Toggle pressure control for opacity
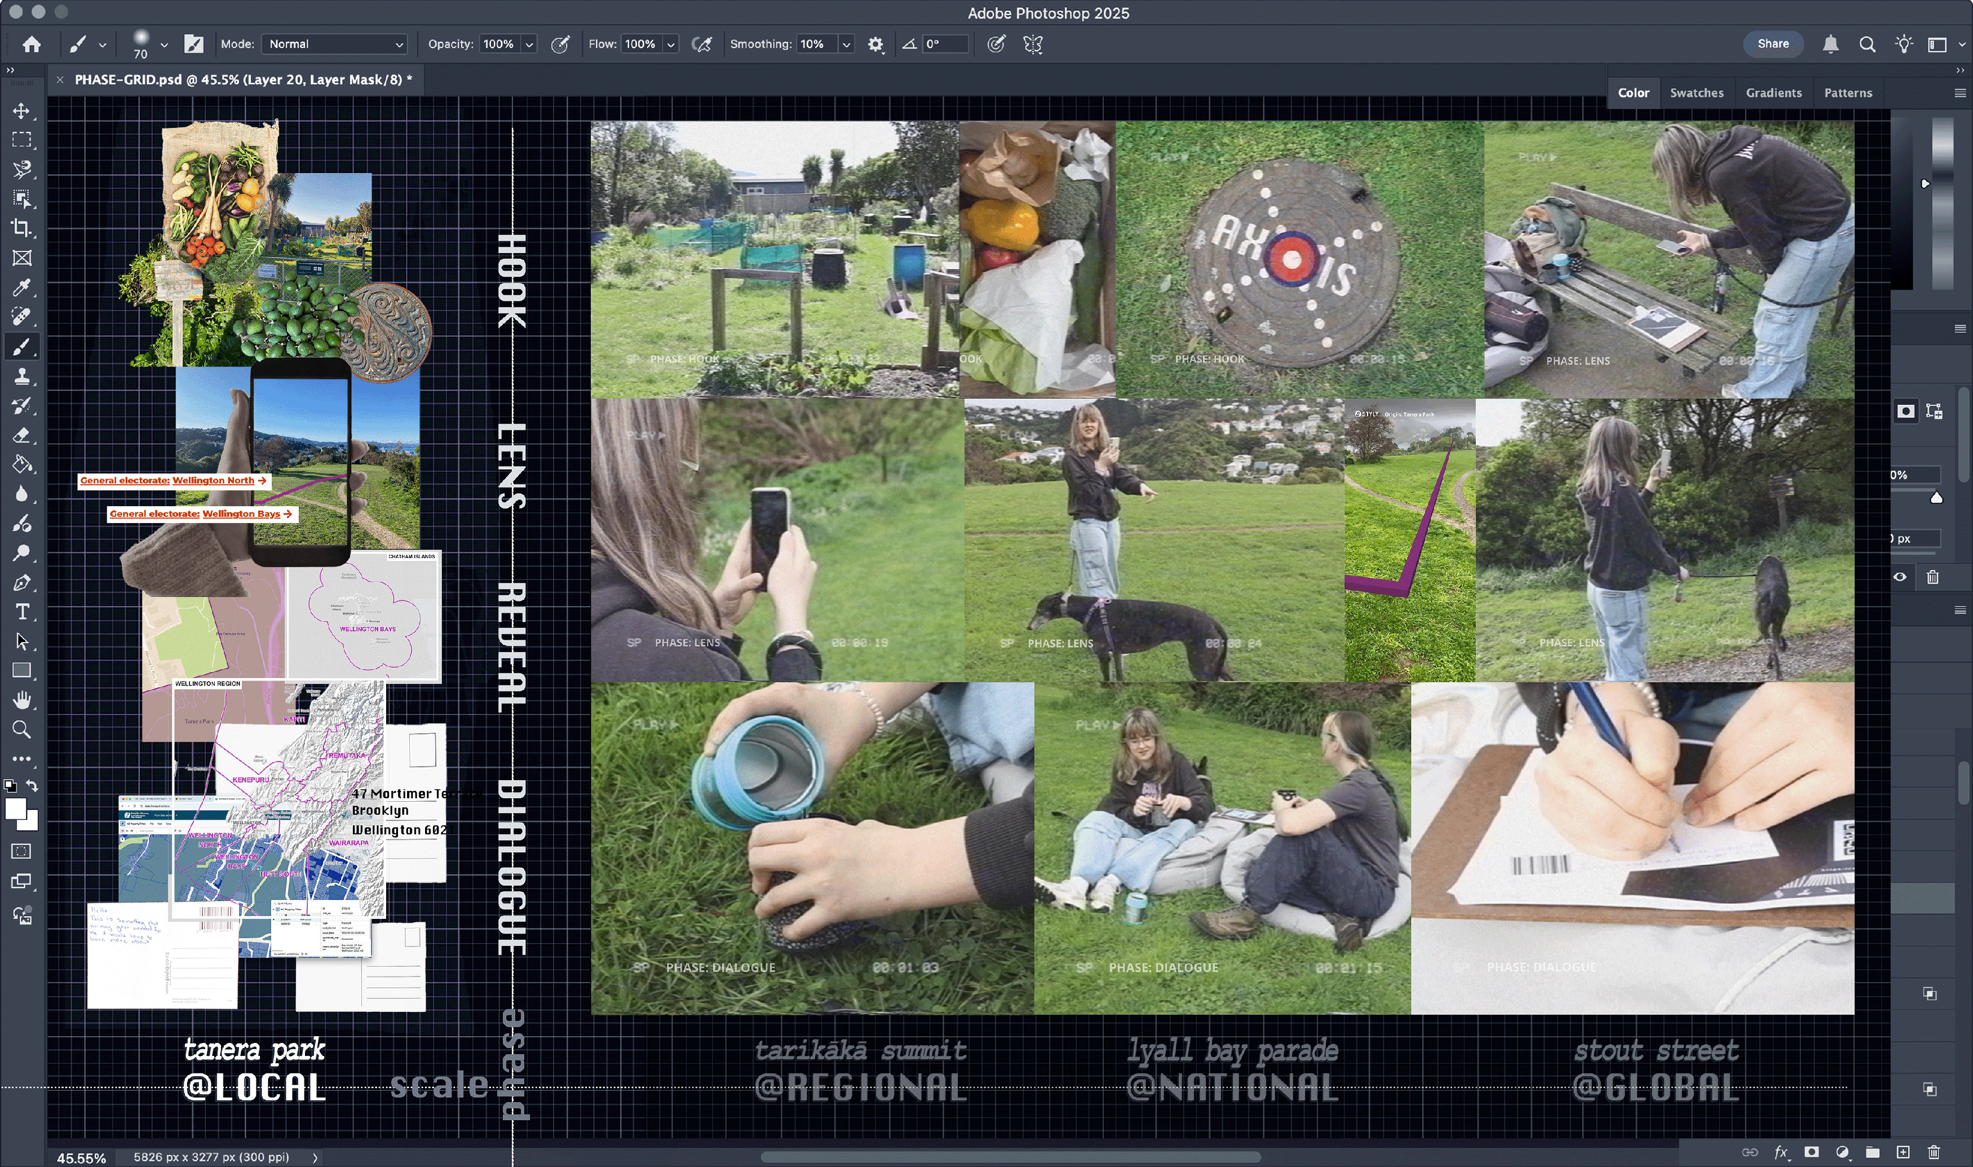Screen dimensions: 1973x1167 click(560, 44)
